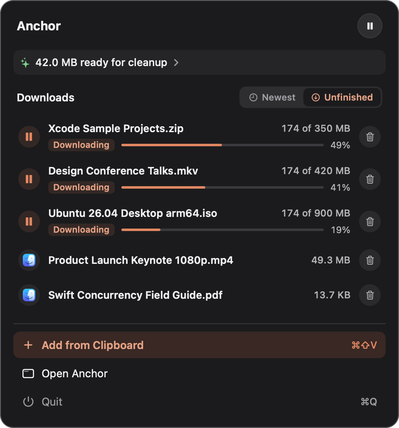Pause the Xcode Sample Projects.zip download

point(29,137)
